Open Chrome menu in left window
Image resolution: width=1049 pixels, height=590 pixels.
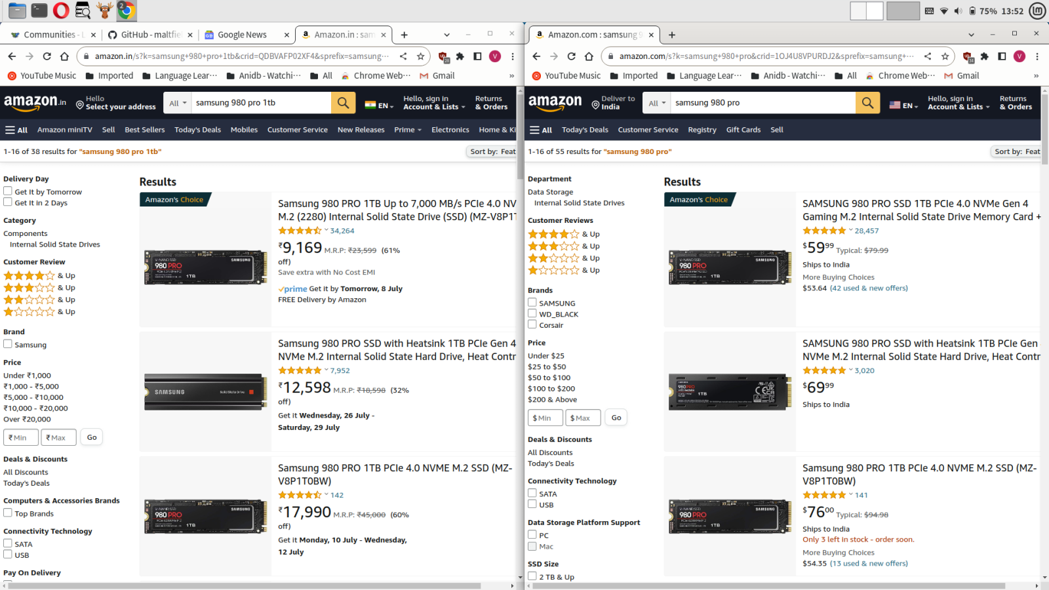(513, 56)
